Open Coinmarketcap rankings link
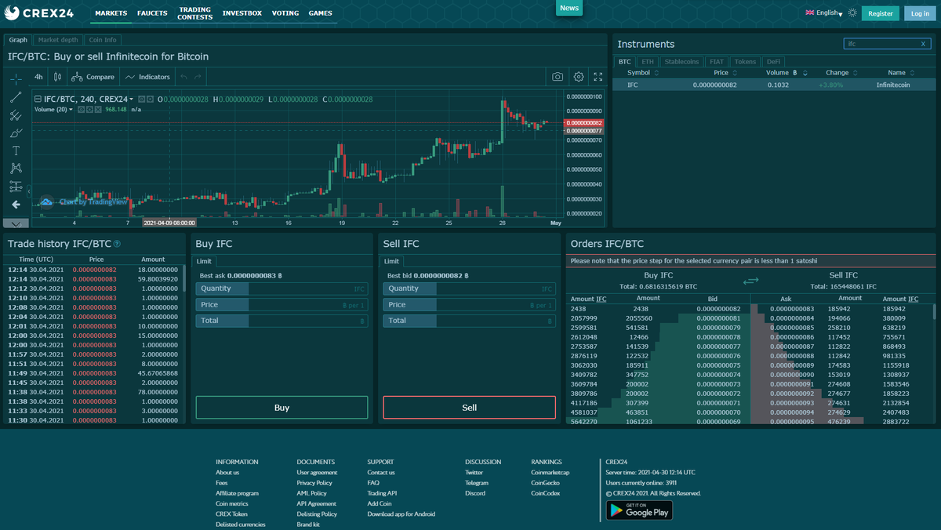 (550, 473)
